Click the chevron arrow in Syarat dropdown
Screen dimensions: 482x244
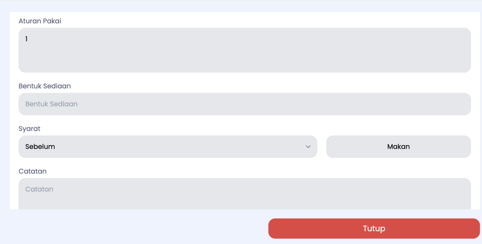pos(308,146)
